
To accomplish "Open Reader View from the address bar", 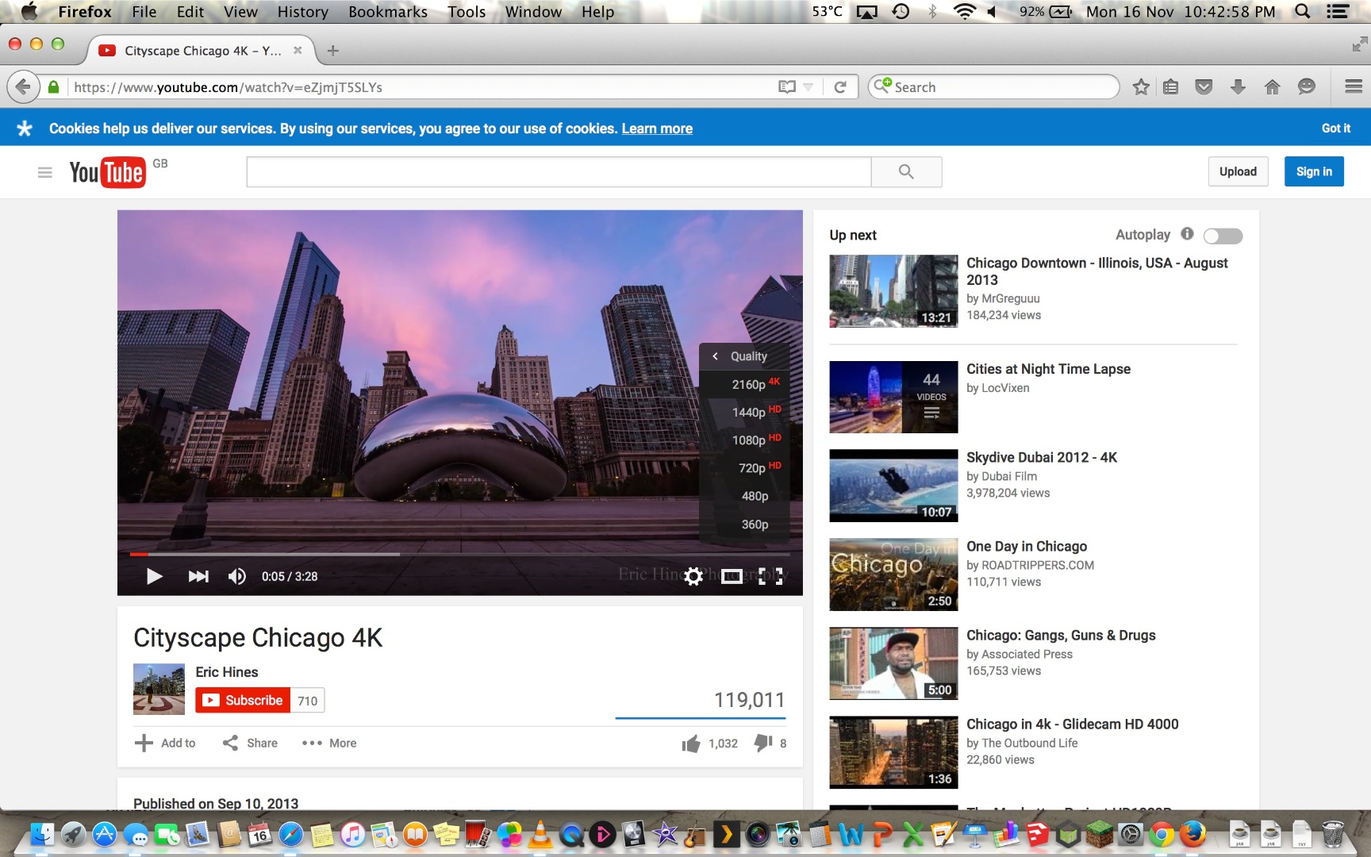I will [786, 86].
